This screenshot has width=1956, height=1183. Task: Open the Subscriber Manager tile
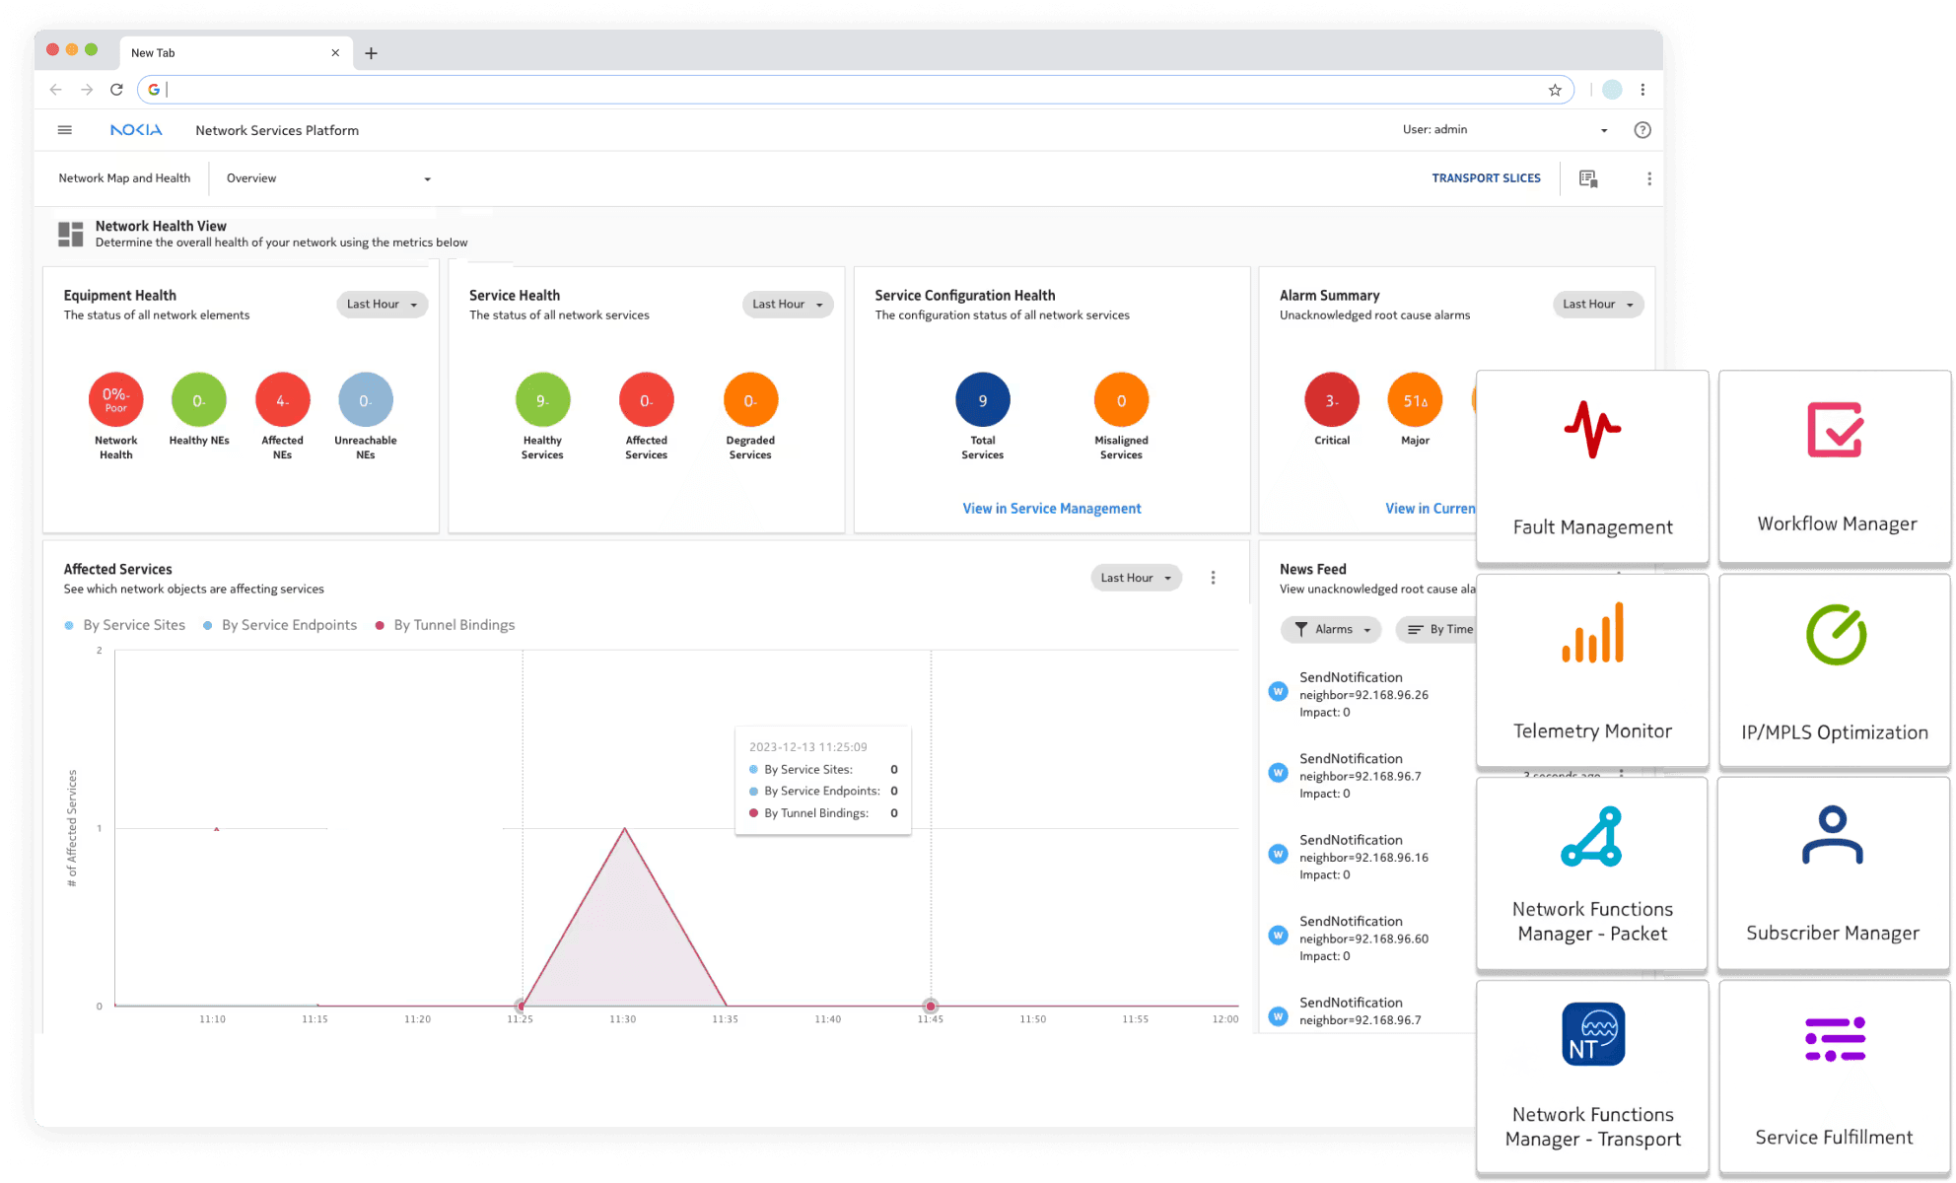(1833, 874)
